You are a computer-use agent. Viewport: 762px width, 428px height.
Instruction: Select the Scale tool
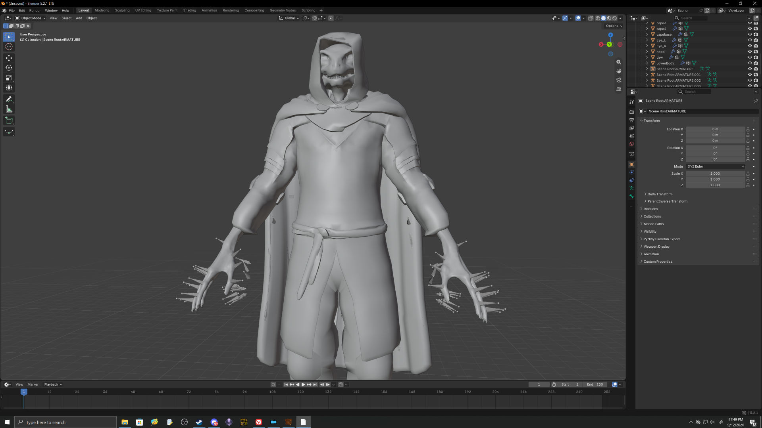pyautogui.click(x=9, y=78)
